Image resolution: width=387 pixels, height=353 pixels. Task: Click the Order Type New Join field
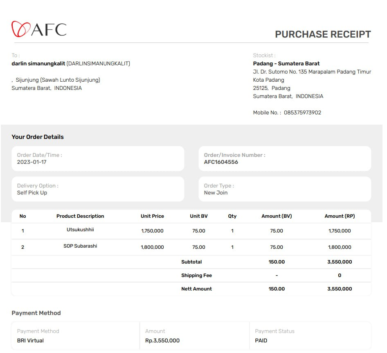point(216,192)
